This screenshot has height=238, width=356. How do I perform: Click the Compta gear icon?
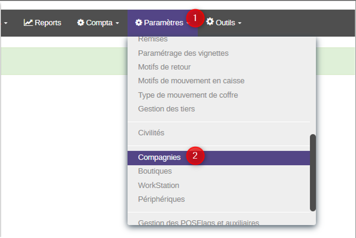[81, 23]
